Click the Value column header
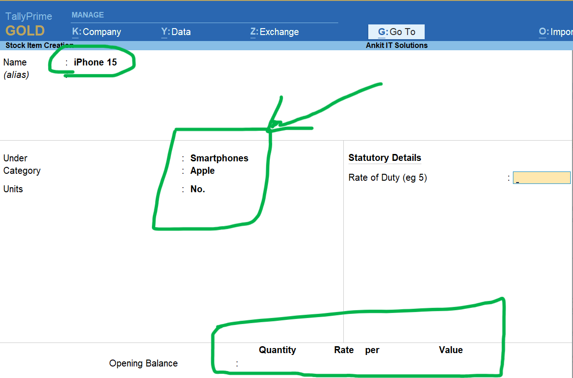Image resolution: width=573 pixels, height=378 pixels. [451, 350]
